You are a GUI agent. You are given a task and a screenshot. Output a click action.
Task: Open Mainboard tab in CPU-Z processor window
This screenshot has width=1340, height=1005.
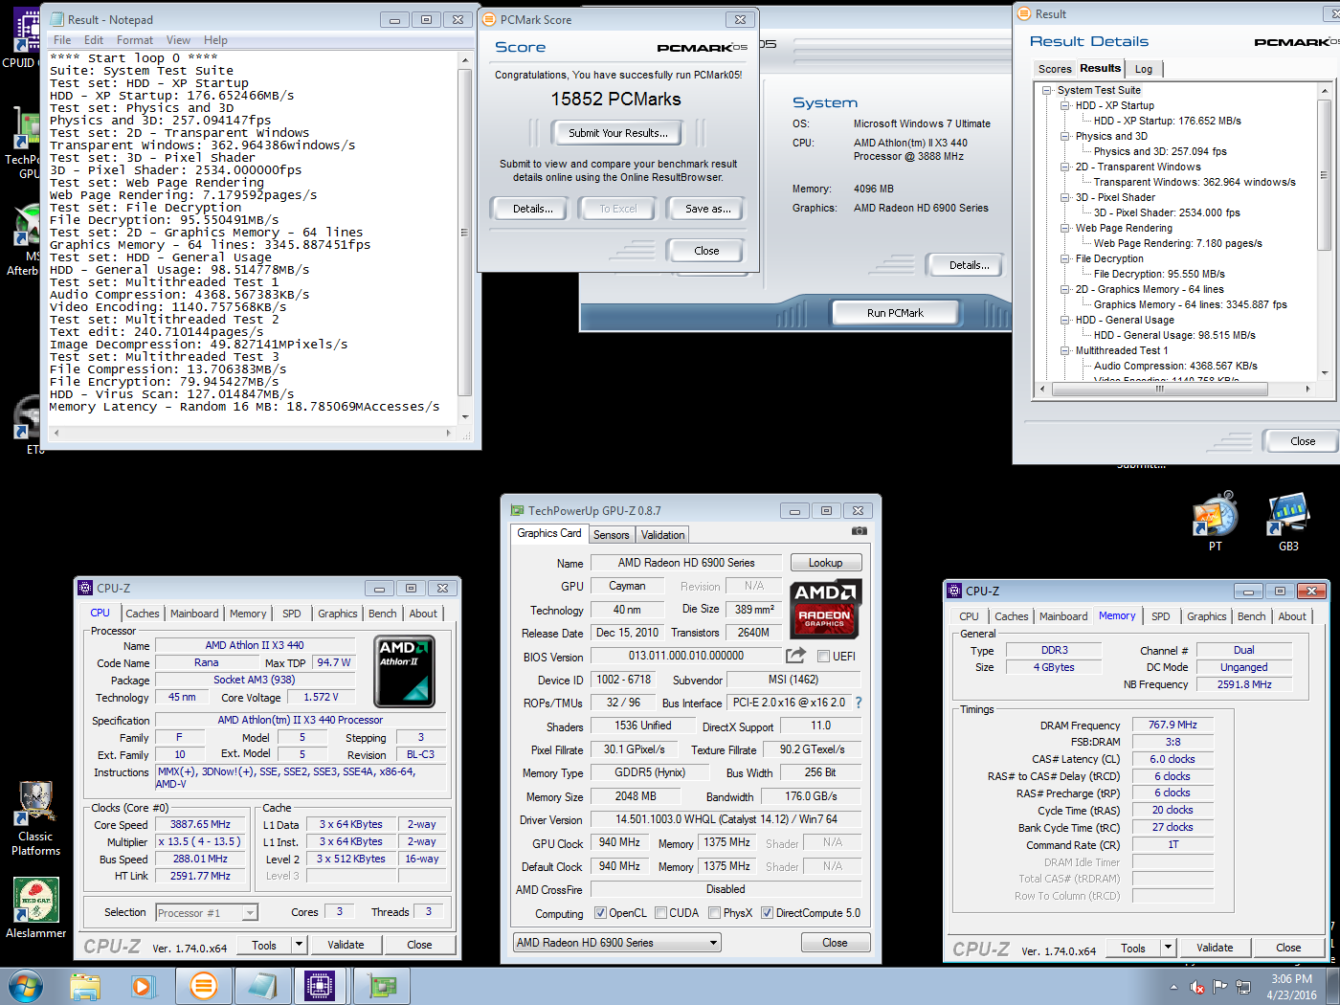coord(194,614)
